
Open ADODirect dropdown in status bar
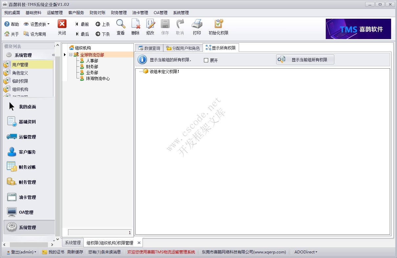306,252
